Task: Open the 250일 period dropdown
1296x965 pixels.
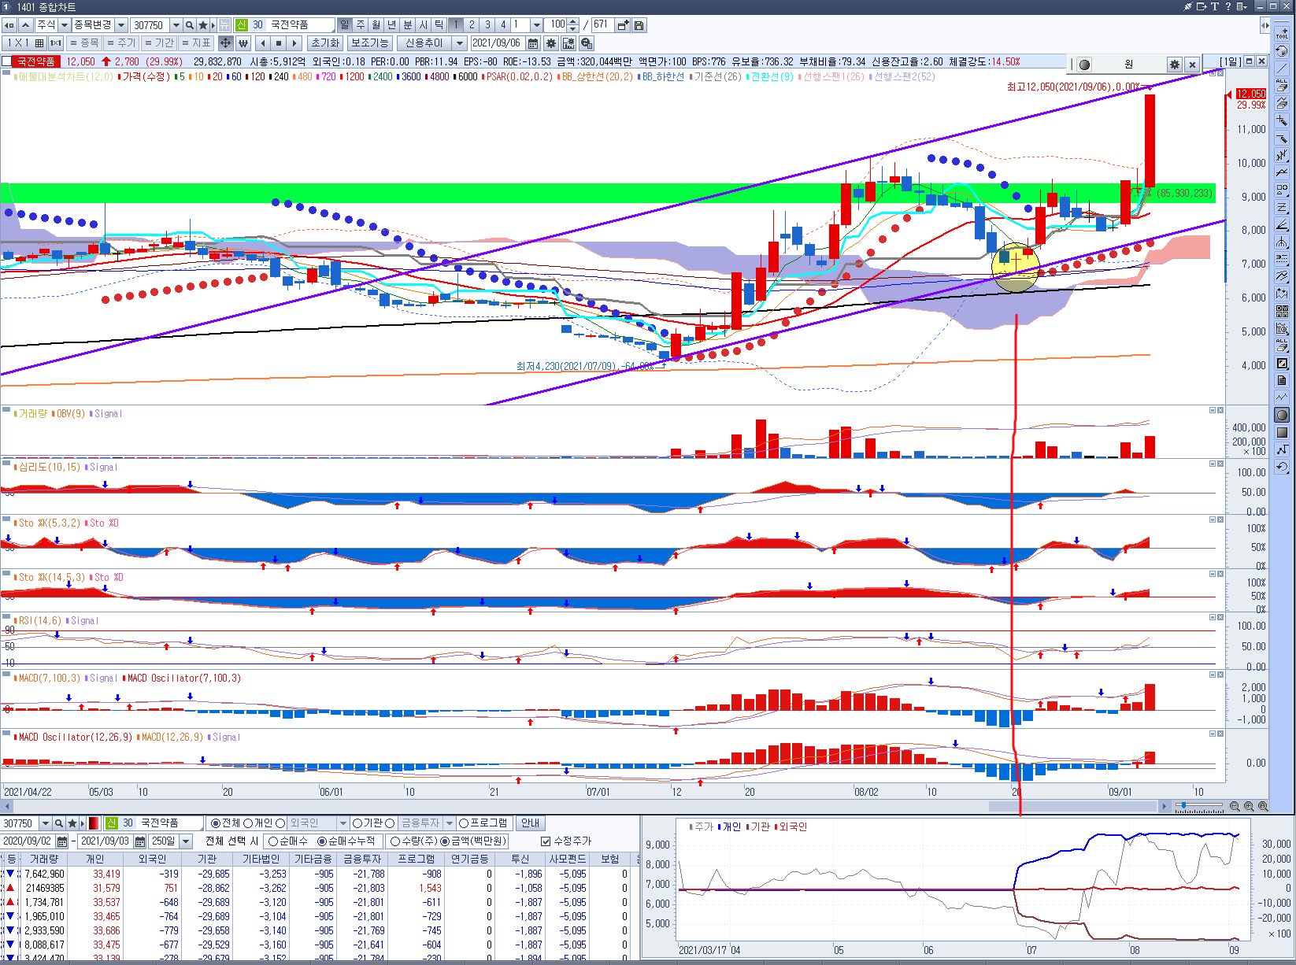Action: pyautogui.click(x=186, y=841)
